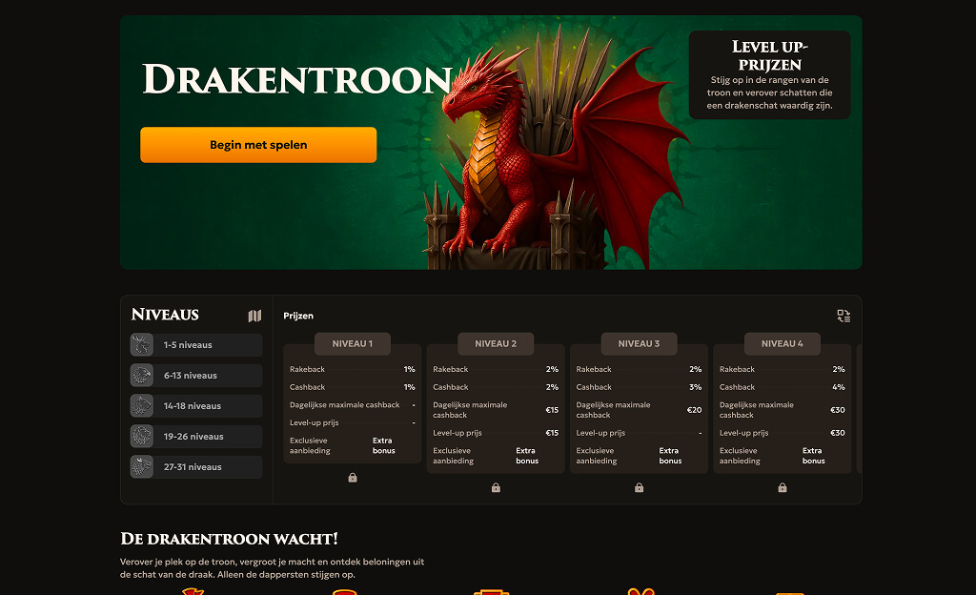Click the Niveaus sidebar heading

[165, 315]
